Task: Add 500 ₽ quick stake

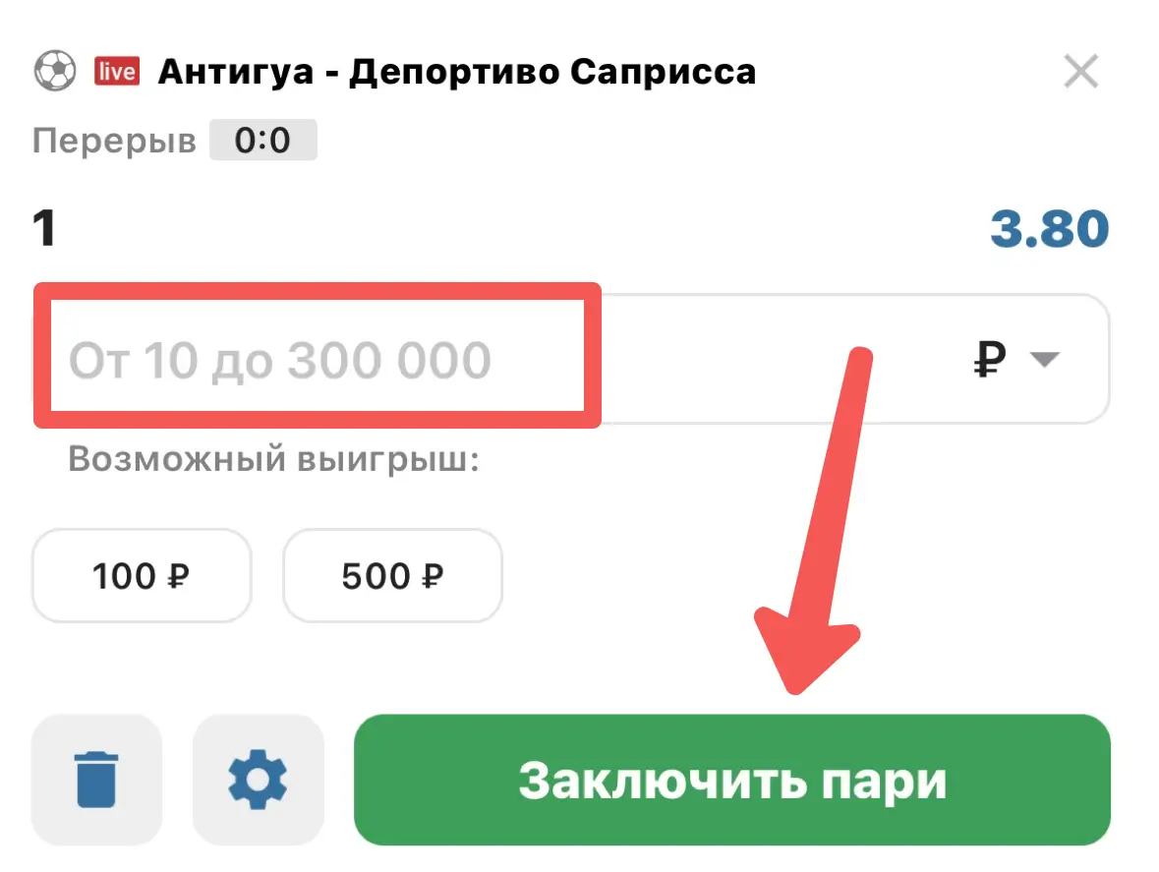Action: pyautogui.click(x=392, y=575)
